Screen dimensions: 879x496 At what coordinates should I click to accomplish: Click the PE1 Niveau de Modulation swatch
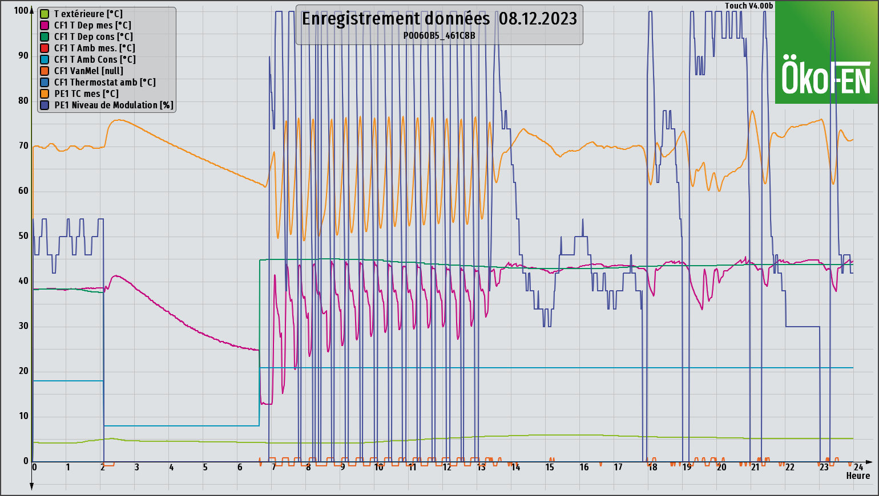click(45, 105)
